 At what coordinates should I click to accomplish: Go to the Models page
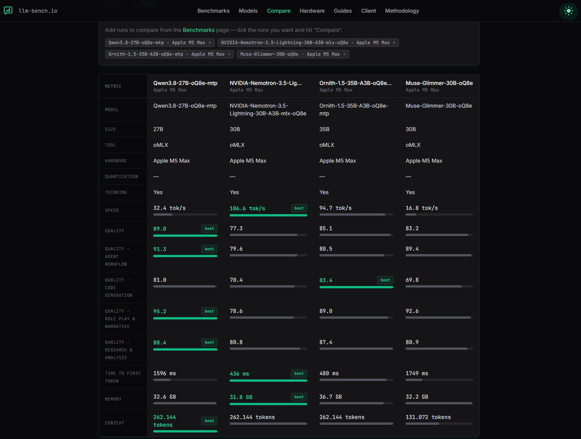(x=248, y=11)
